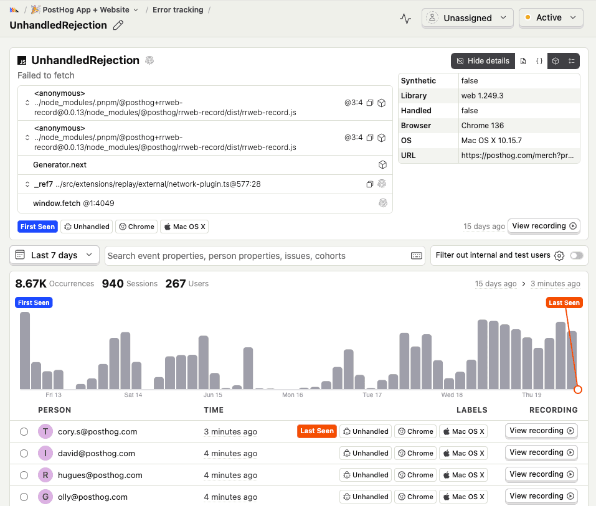Copy first anonymous rrweb-record frame path
The image size is (596, 506).
pos(370,103)
